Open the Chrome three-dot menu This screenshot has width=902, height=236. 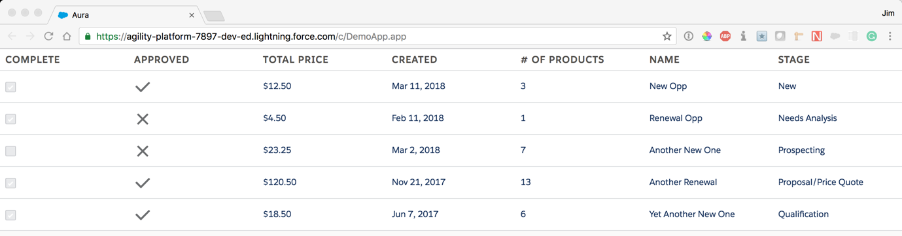[890, 37]
